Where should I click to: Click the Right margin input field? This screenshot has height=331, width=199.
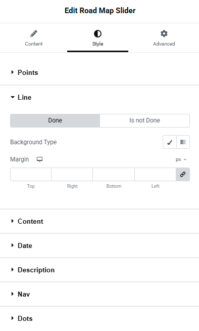tap(72, 175)
